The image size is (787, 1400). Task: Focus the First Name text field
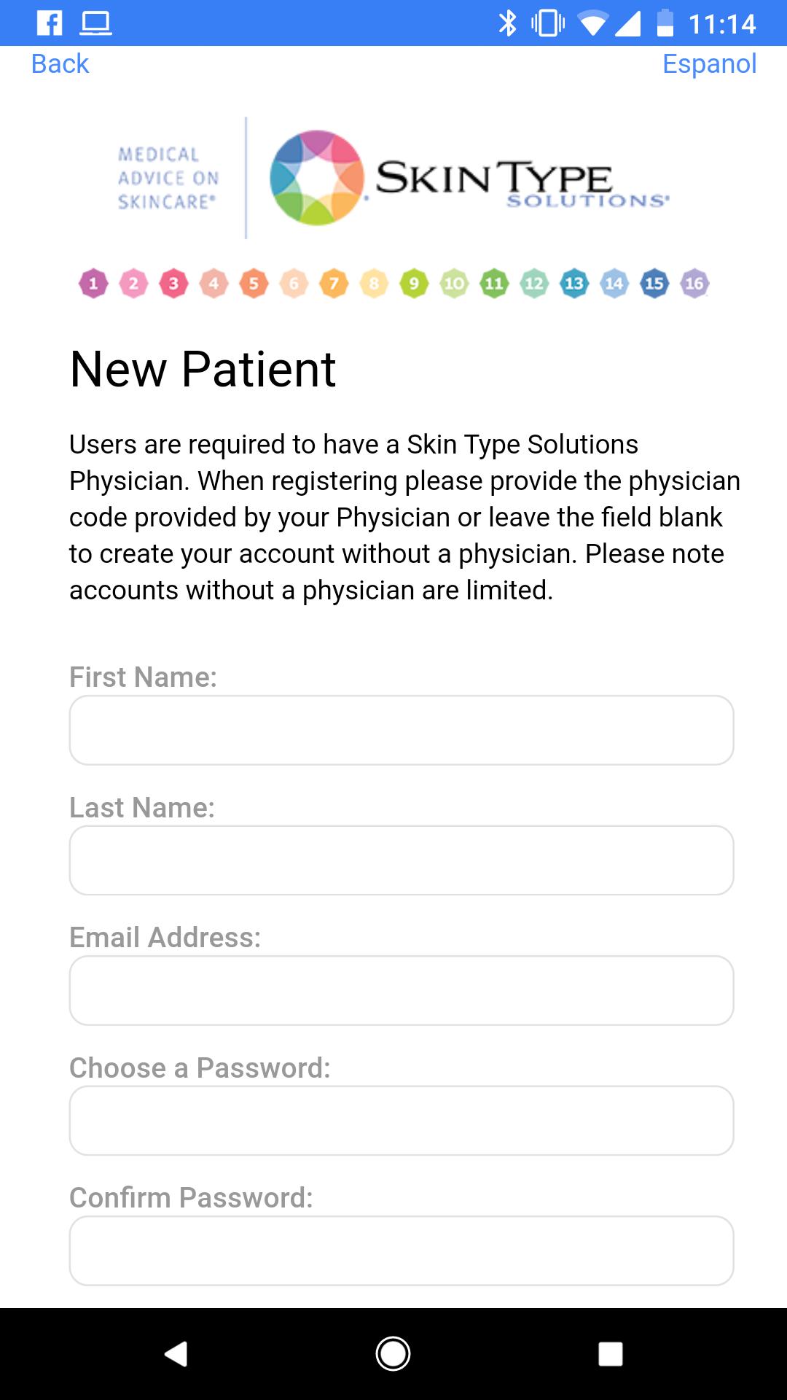coord(402,730)
